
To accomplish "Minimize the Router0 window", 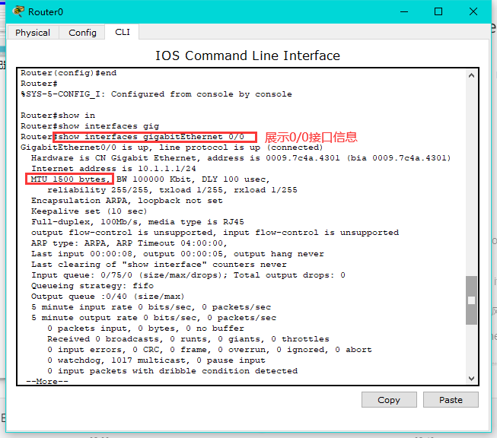I will point(404,11).
